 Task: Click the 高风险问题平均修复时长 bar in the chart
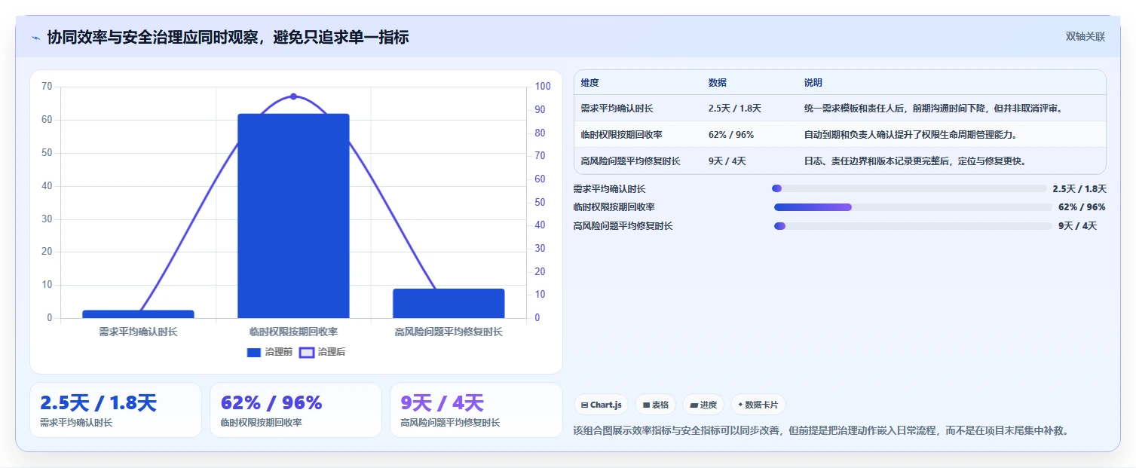point(449,303)
